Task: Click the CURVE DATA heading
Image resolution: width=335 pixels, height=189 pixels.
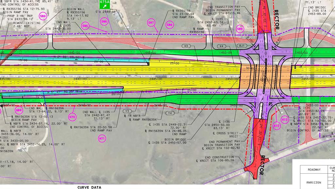Action: click(x=90, y=187)
